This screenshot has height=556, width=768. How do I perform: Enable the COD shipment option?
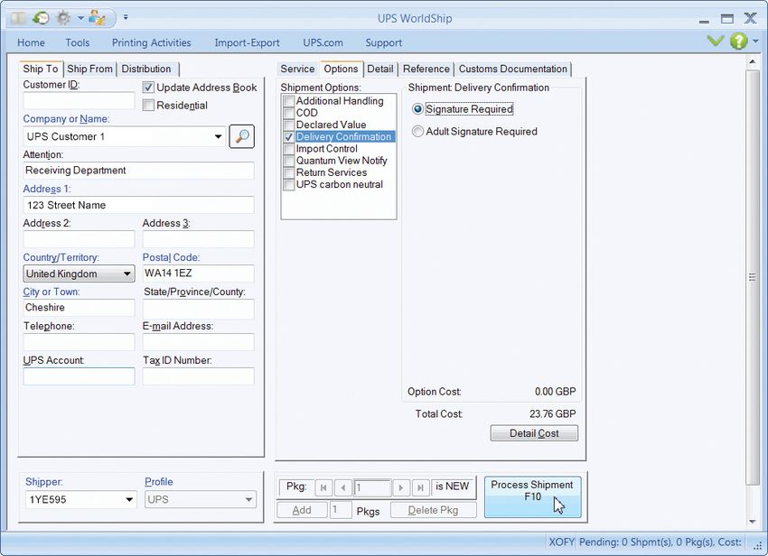point(288,113)
